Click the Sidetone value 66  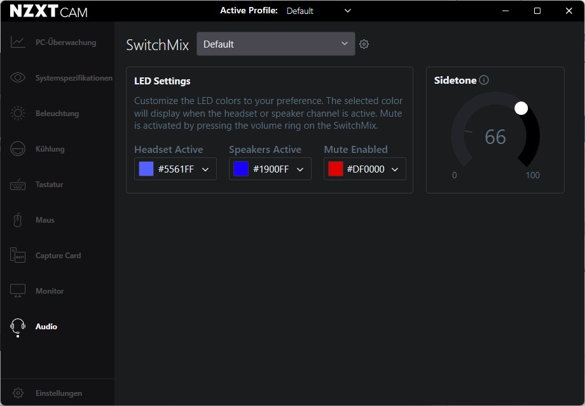(495, 136)
